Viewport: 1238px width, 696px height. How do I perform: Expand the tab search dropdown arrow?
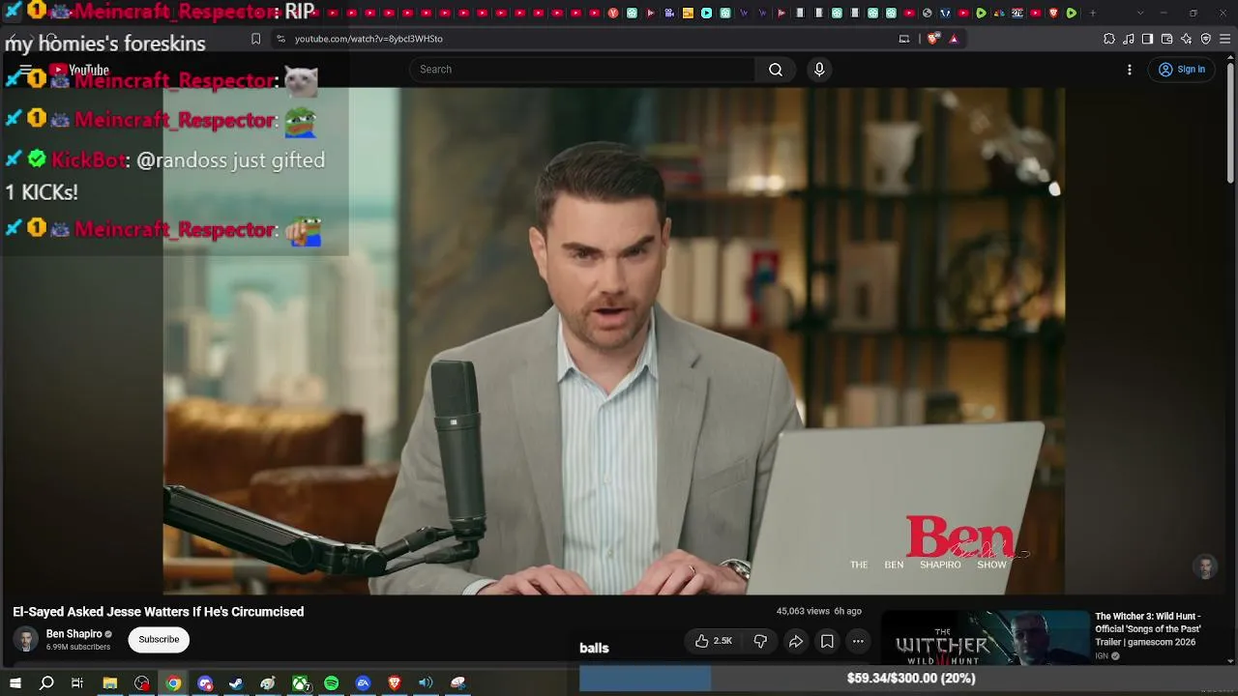[1140, 13]
